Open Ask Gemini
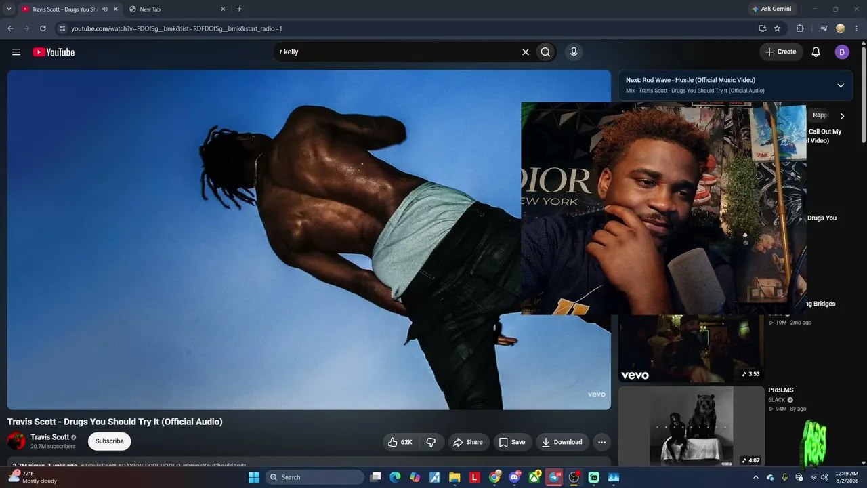Viewport: 867px width, 488px height. pyautogui.click(x=771, y=9)
